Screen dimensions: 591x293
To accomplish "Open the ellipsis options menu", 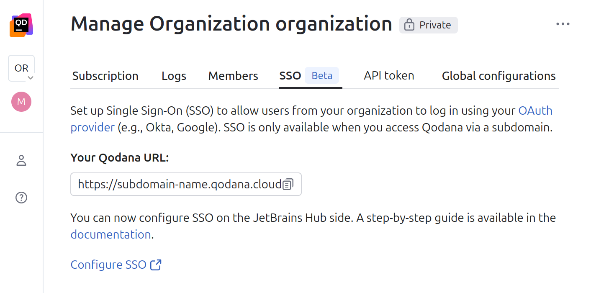I will 563,24.
